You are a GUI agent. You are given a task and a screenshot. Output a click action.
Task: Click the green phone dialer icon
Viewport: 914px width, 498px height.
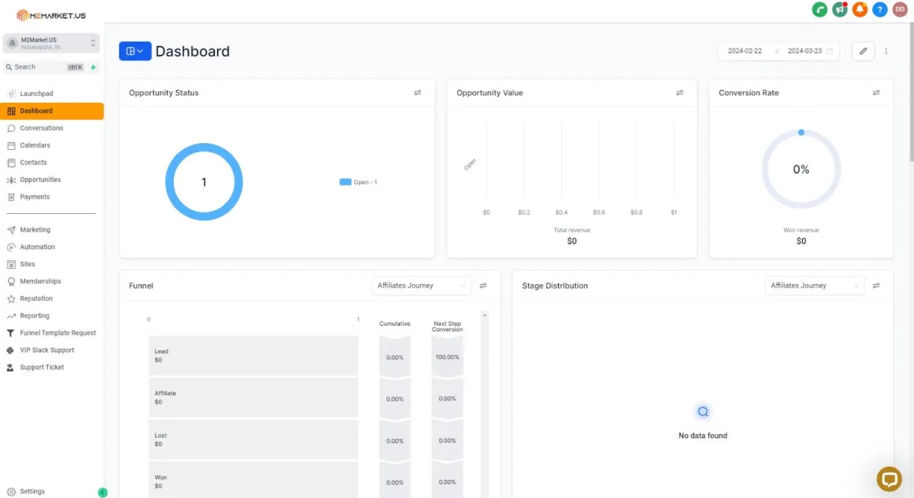[x=820, y=10]
